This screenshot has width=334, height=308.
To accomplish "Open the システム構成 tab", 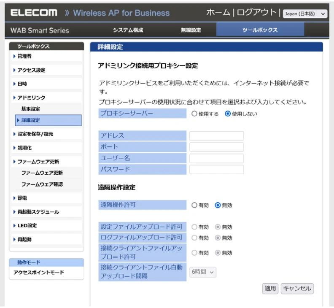I will (x=128, y=30).
